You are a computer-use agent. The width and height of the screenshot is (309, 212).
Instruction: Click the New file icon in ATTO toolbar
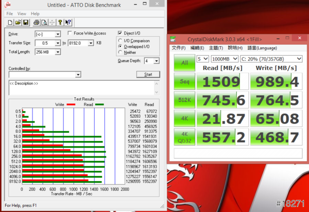[11, 22]
